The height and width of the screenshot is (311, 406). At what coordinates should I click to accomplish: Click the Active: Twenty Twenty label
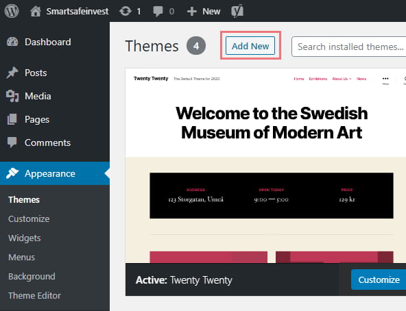click(184, 280)
